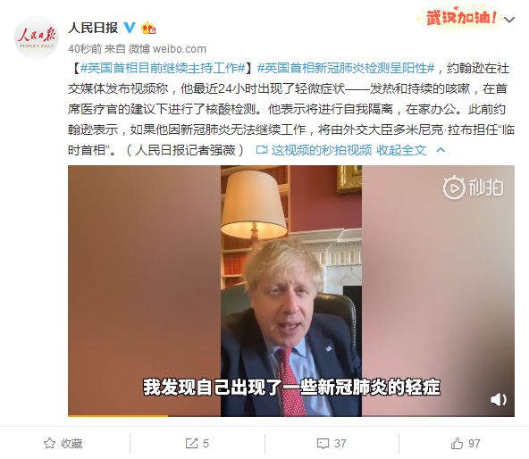Open hashtag #英国首相目前继续主持工作#

pos(163,69)
